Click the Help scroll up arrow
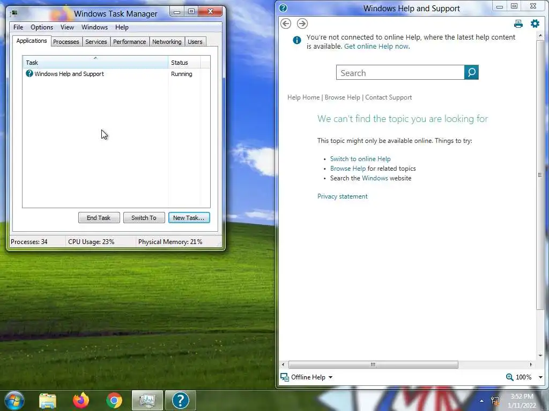Viewport: 549px width, 411px height. [540, 35]
